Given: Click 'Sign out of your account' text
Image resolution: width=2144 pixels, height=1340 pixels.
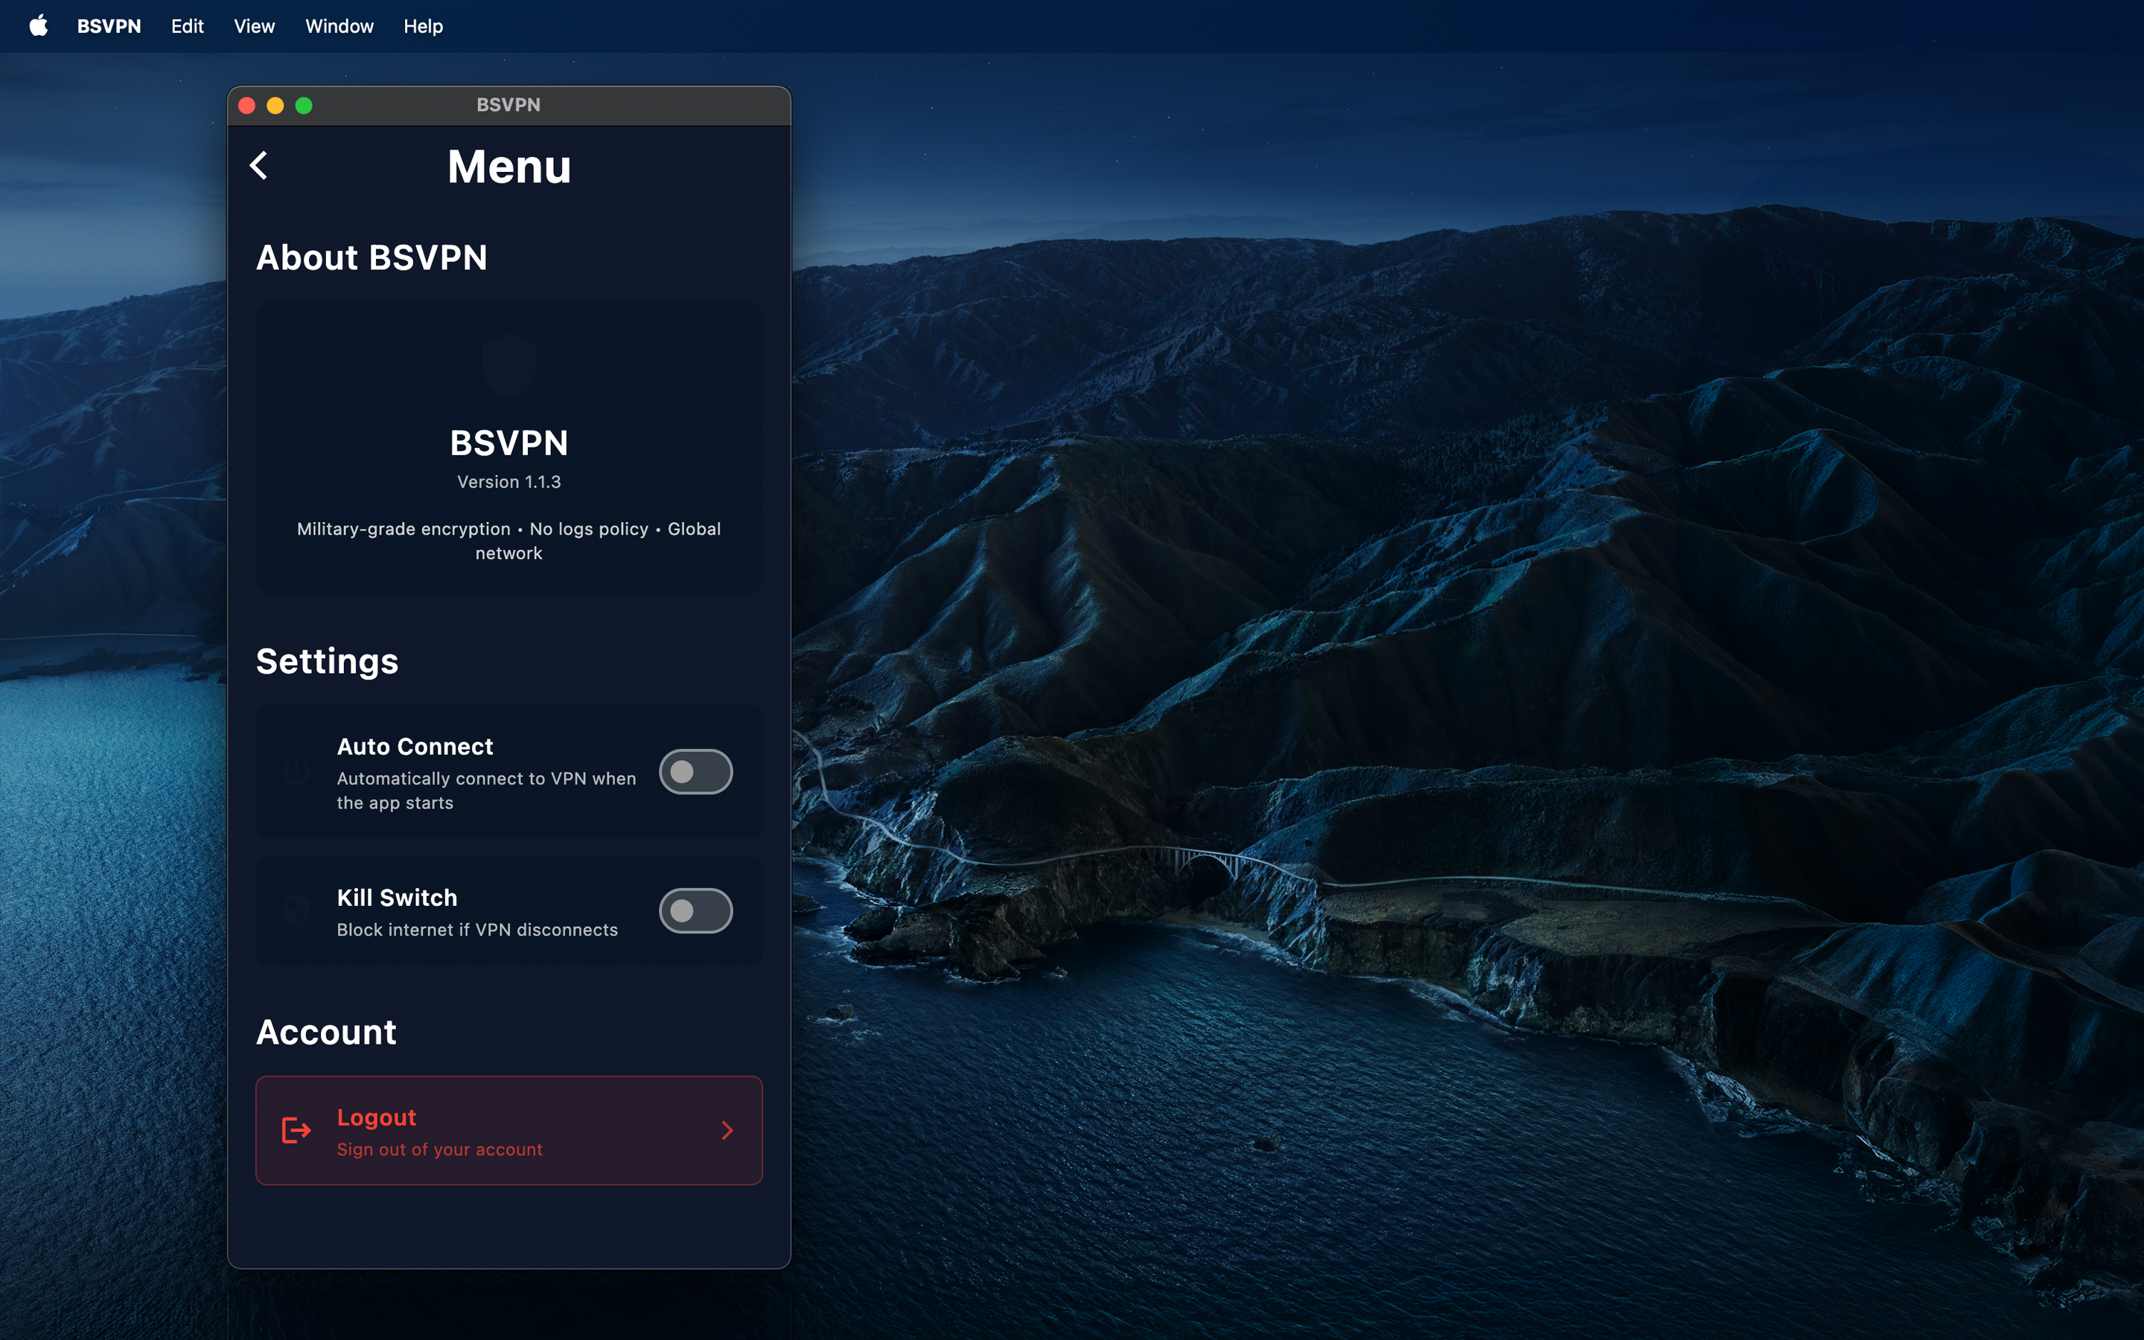Looking at the screenshot, I should click(x=439, y=1149).
